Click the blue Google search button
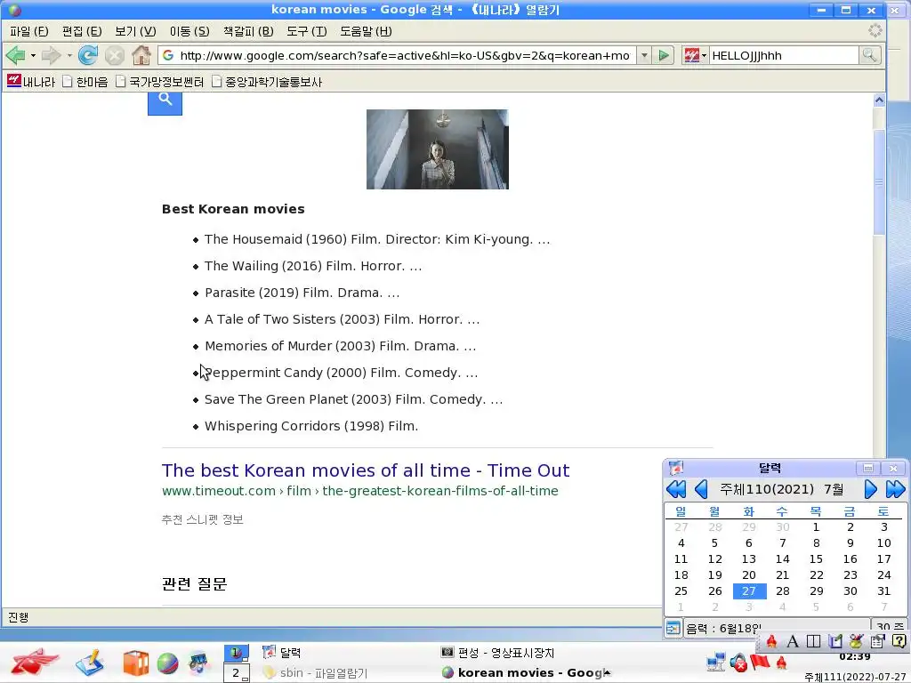 pyautogui.click(x=165, y=102)
